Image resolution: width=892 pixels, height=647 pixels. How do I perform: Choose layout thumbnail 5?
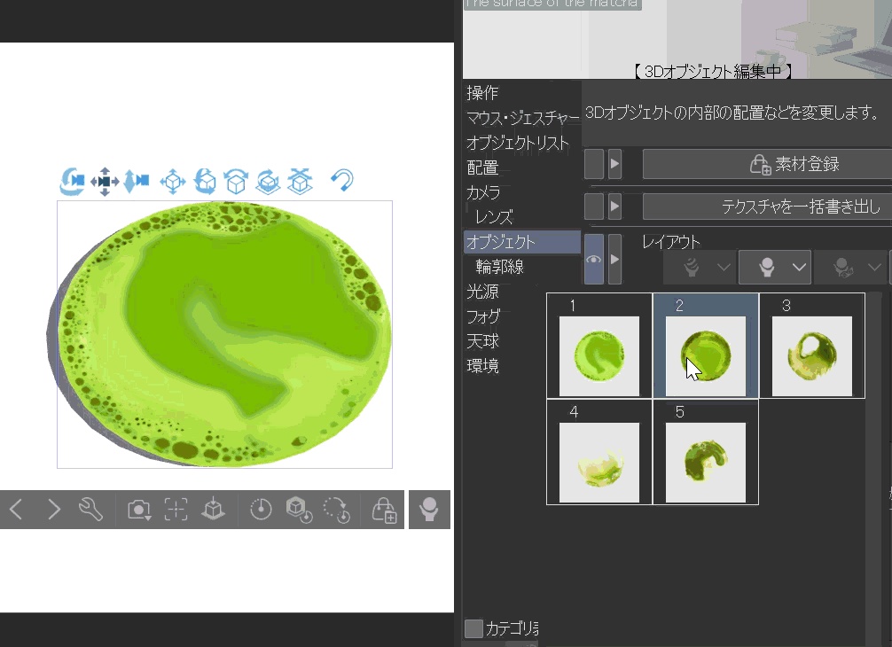point(706,452)
